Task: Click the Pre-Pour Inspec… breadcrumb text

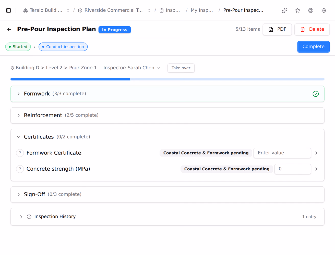Action: [x=243, y=10]
